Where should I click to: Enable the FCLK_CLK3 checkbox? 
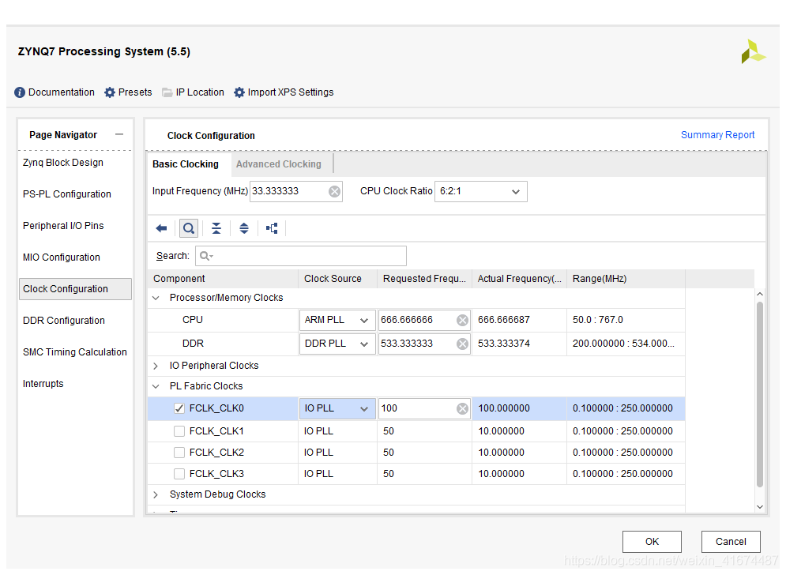coord(179,474)
